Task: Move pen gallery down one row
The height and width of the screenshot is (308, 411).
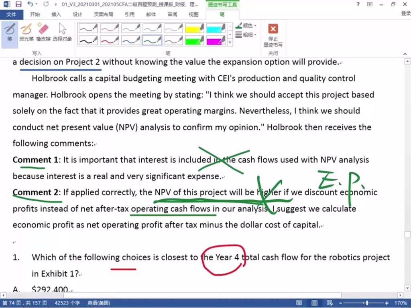Action: pos(230,34)
